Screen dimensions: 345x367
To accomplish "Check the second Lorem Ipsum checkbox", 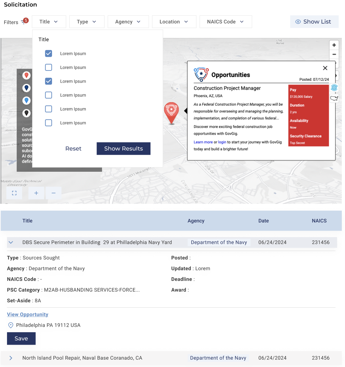I will 48,67.
